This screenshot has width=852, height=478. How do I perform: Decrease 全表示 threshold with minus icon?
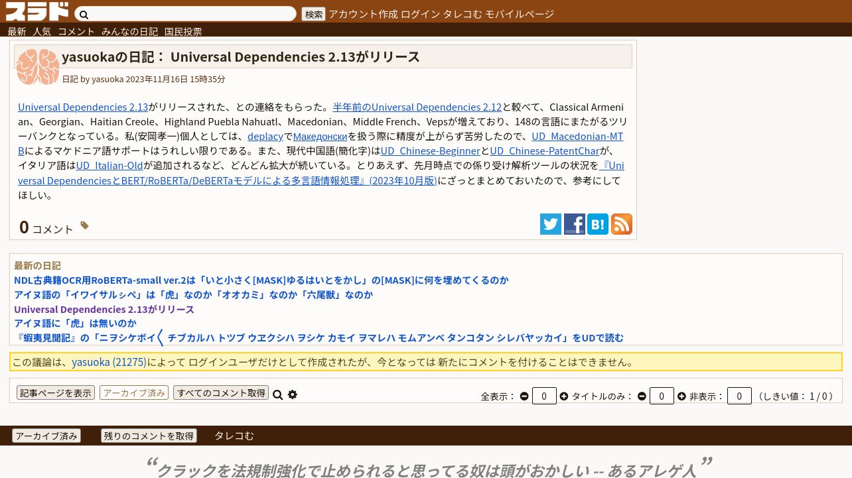click(x=524, y=396)
